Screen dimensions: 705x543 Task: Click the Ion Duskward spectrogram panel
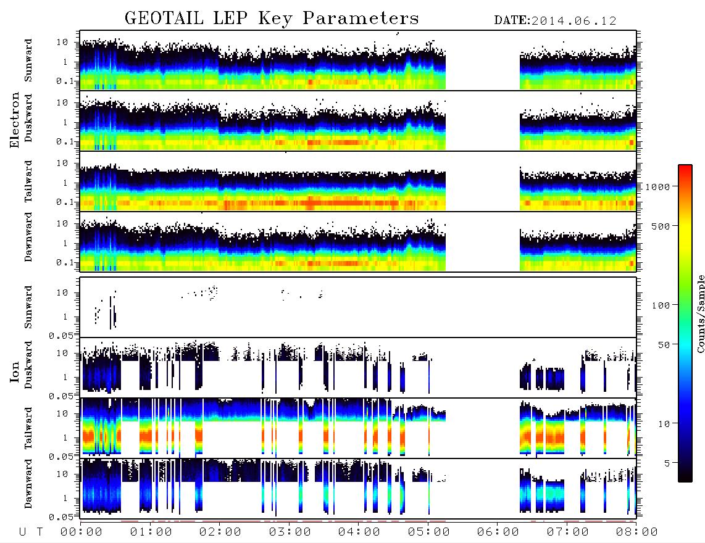point(358,368)
